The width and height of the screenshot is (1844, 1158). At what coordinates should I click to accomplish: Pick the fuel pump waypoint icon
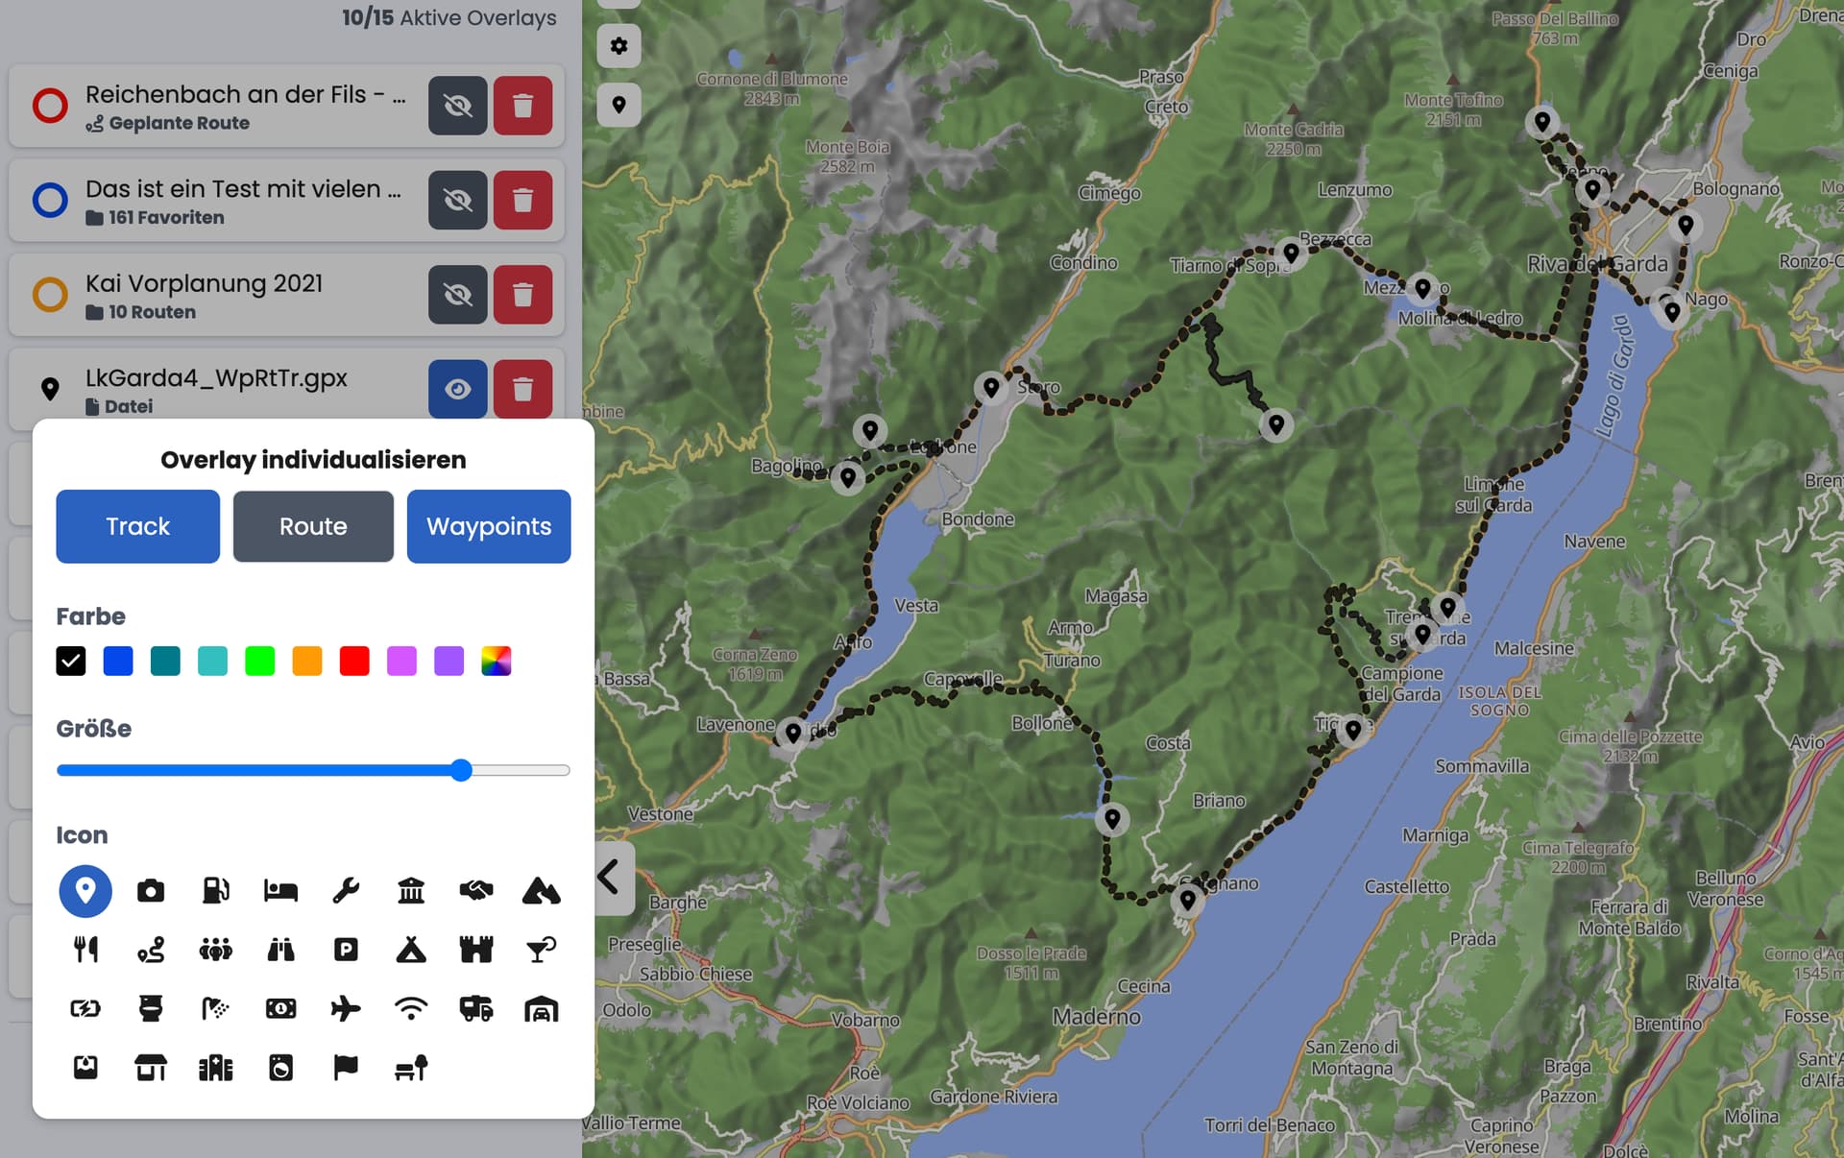pos(216,891)
